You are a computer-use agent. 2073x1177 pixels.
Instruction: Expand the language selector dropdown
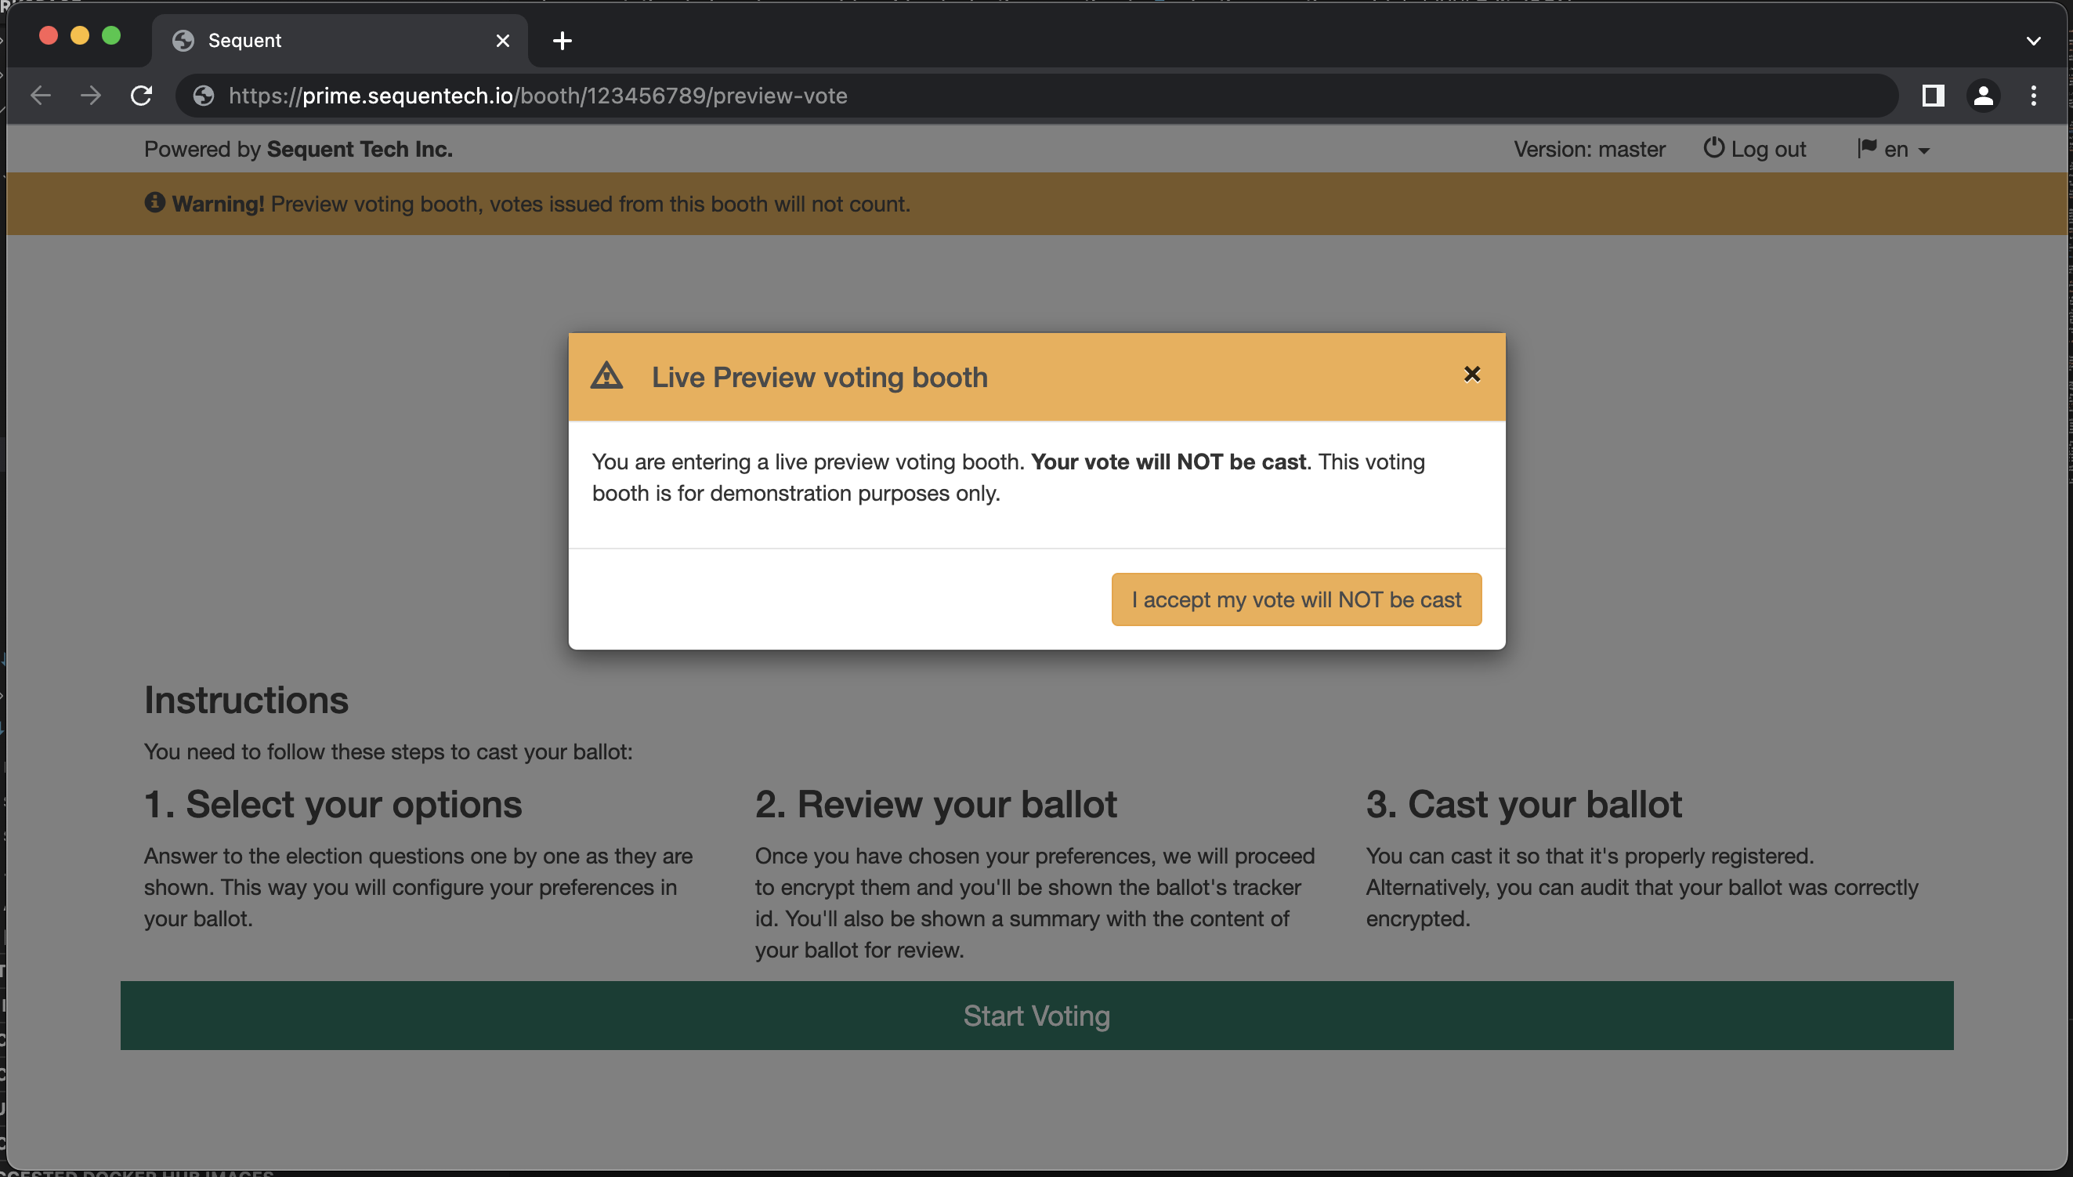pos(1894,148)
